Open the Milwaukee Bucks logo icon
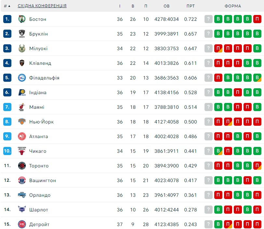Image resolution: width=264 pixels, height=229 pixels. click(22, 49)
